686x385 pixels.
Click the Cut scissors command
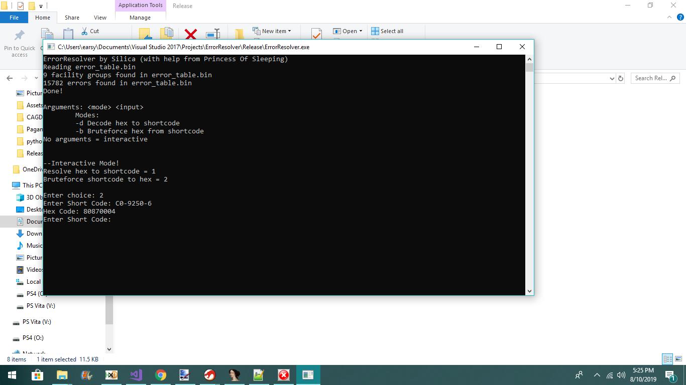[x=90, y=31]
